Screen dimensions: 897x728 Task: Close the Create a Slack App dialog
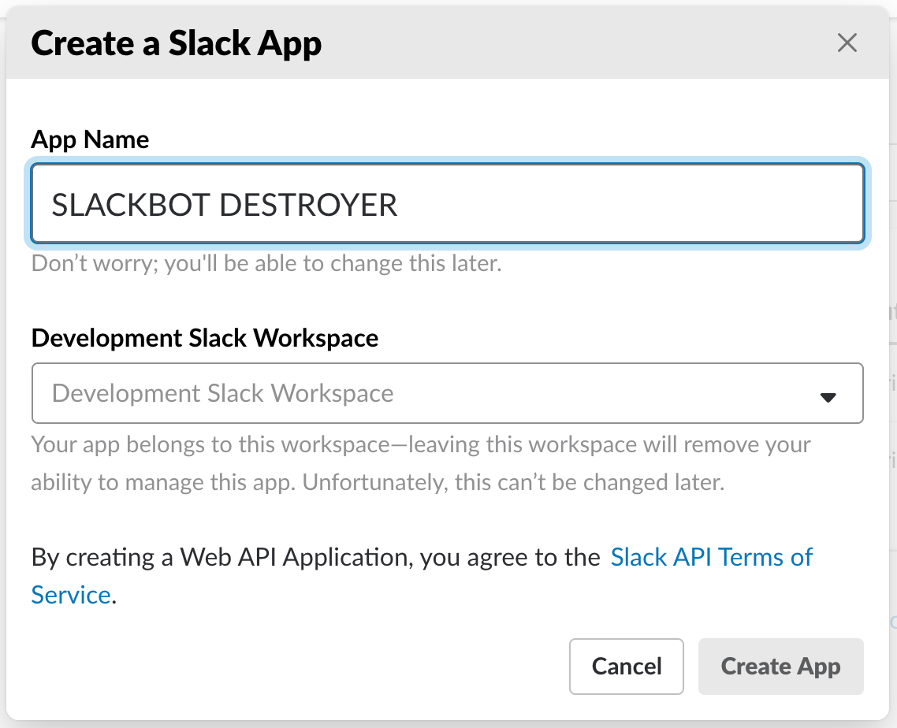[847, 43]
